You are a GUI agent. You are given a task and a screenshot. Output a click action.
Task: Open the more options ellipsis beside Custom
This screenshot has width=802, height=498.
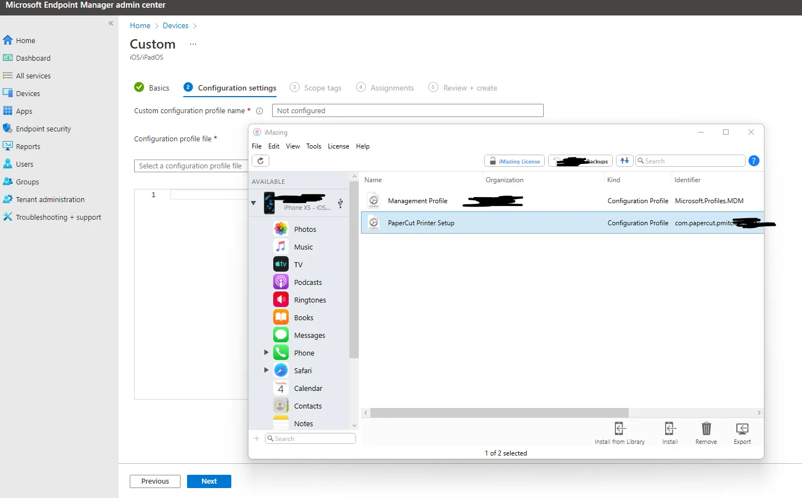193,44
